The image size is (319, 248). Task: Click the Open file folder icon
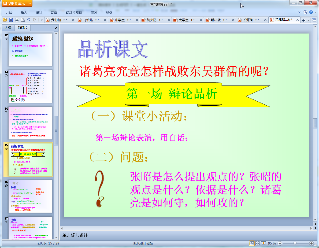tap(5, 20)
